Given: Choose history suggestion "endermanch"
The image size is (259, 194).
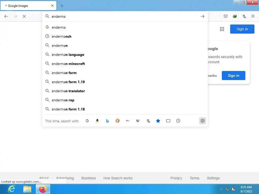Looking at the screenshot, I should pos(125,36).
